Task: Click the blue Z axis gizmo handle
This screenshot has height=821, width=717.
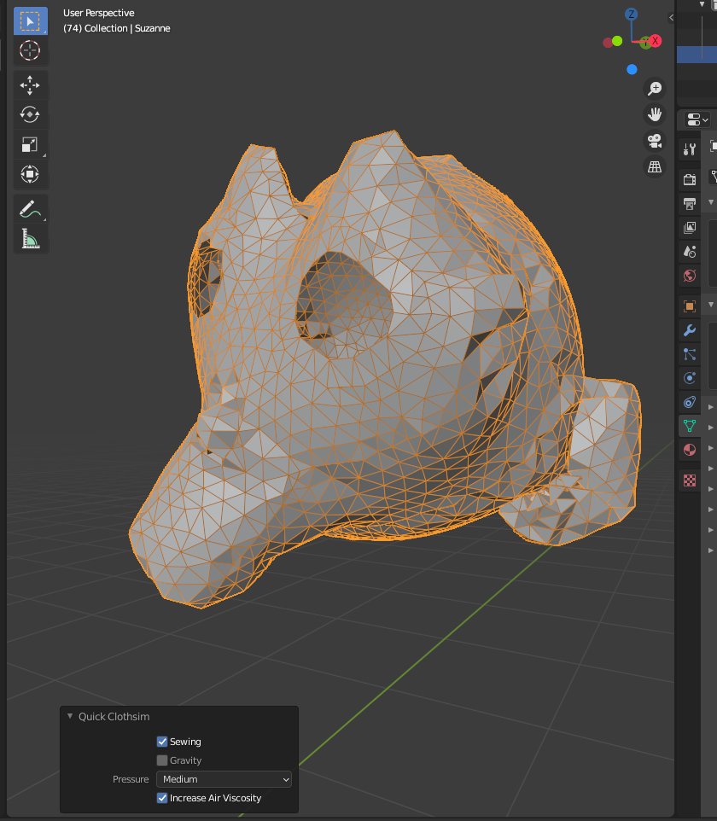Action: coord(632,15)
